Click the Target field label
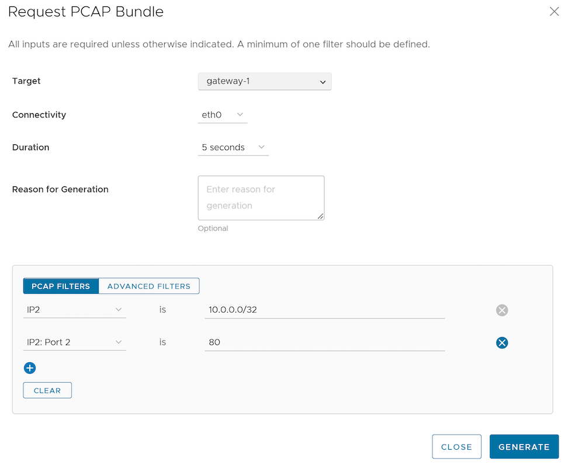This screenshot has width=568, height=465. click(26, 81)
